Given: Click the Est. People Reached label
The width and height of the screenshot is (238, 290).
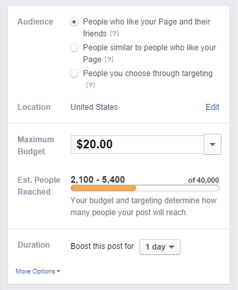Looking at the screenshot, I should click(x=39, y=186).
